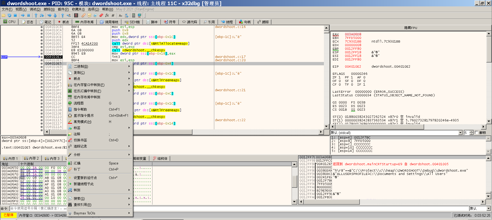The width and height of the screenshot is (492, 220).
Task: Expand the 二进制(B) submenu
Action: [x=100, y=66]
